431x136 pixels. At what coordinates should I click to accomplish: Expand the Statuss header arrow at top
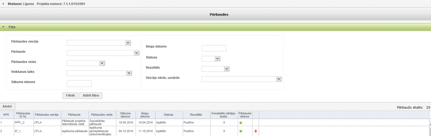click(3, 4)
